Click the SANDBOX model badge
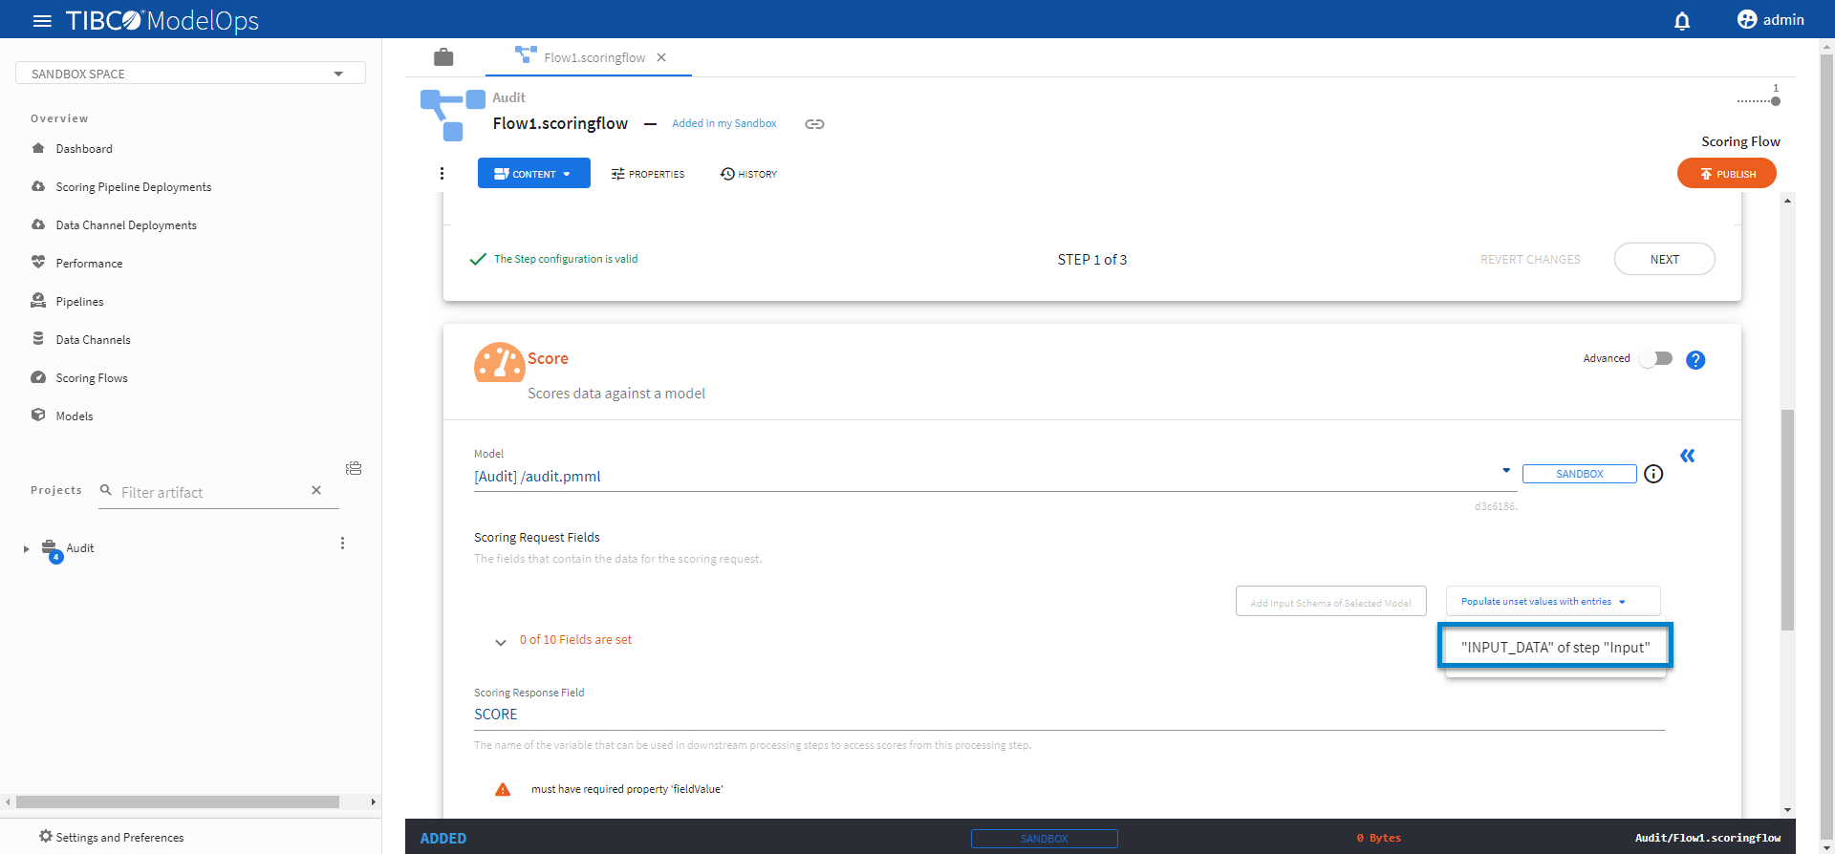1835x854 pixels. [x=1580, y=474]
